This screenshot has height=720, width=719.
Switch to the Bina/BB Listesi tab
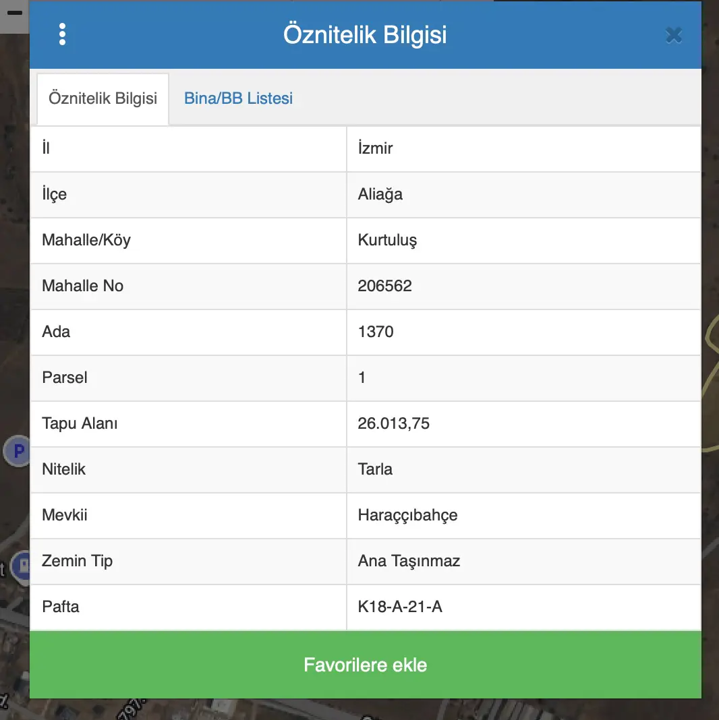tap(238, 98)
